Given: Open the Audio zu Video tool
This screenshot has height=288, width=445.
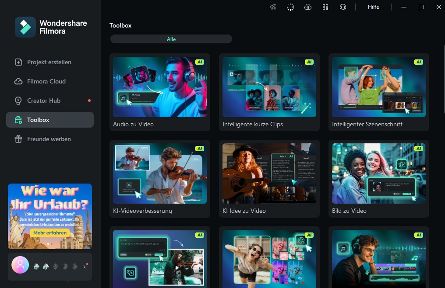Looking at the screenshot, I should coord(160,92).
